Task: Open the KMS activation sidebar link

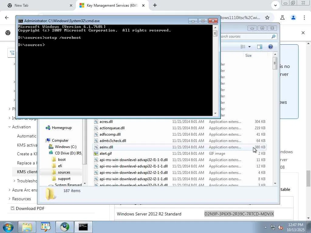Action: 27,145
